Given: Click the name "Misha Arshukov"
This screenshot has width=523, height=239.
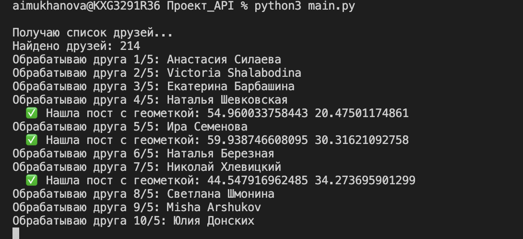Looking at the screenshot, I should pyautogui.click(x=214, y=207).
